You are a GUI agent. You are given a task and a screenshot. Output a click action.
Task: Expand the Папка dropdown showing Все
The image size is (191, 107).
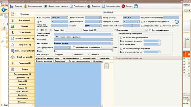click(x=111, y=51)
